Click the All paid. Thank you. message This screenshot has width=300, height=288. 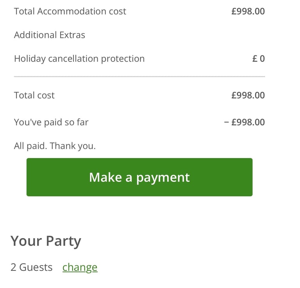coord(55,146)
